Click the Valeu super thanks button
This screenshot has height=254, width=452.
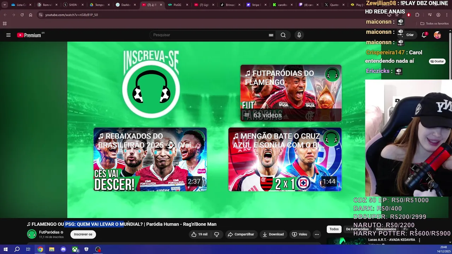point(299,234)
